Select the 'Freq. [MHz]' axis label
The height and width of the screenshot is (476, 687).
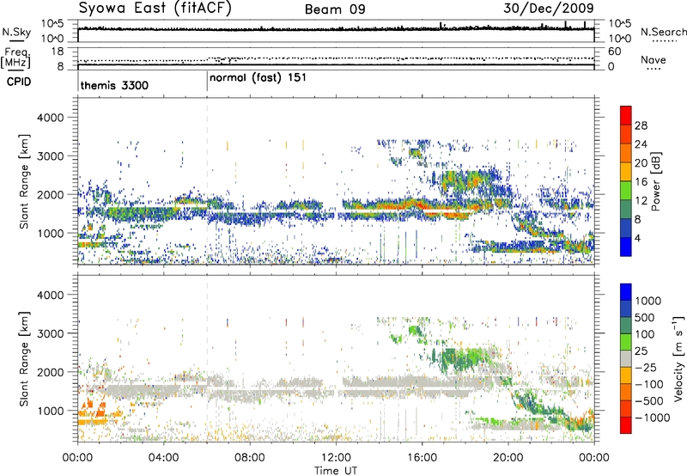click(15, 58)
